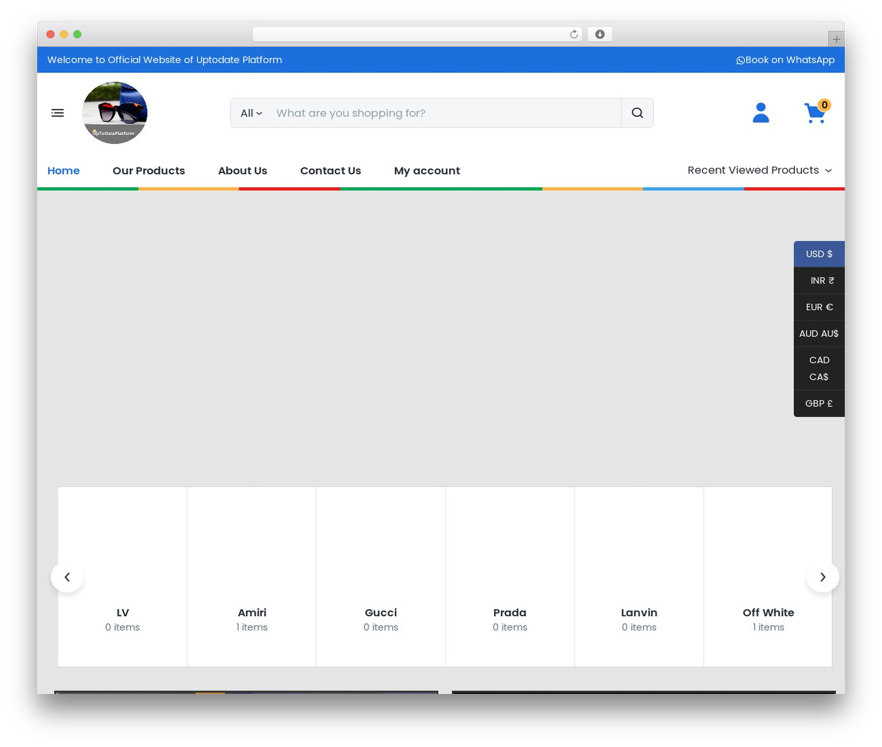Click the WhatsApp icon in top bar

click(741, 60)
